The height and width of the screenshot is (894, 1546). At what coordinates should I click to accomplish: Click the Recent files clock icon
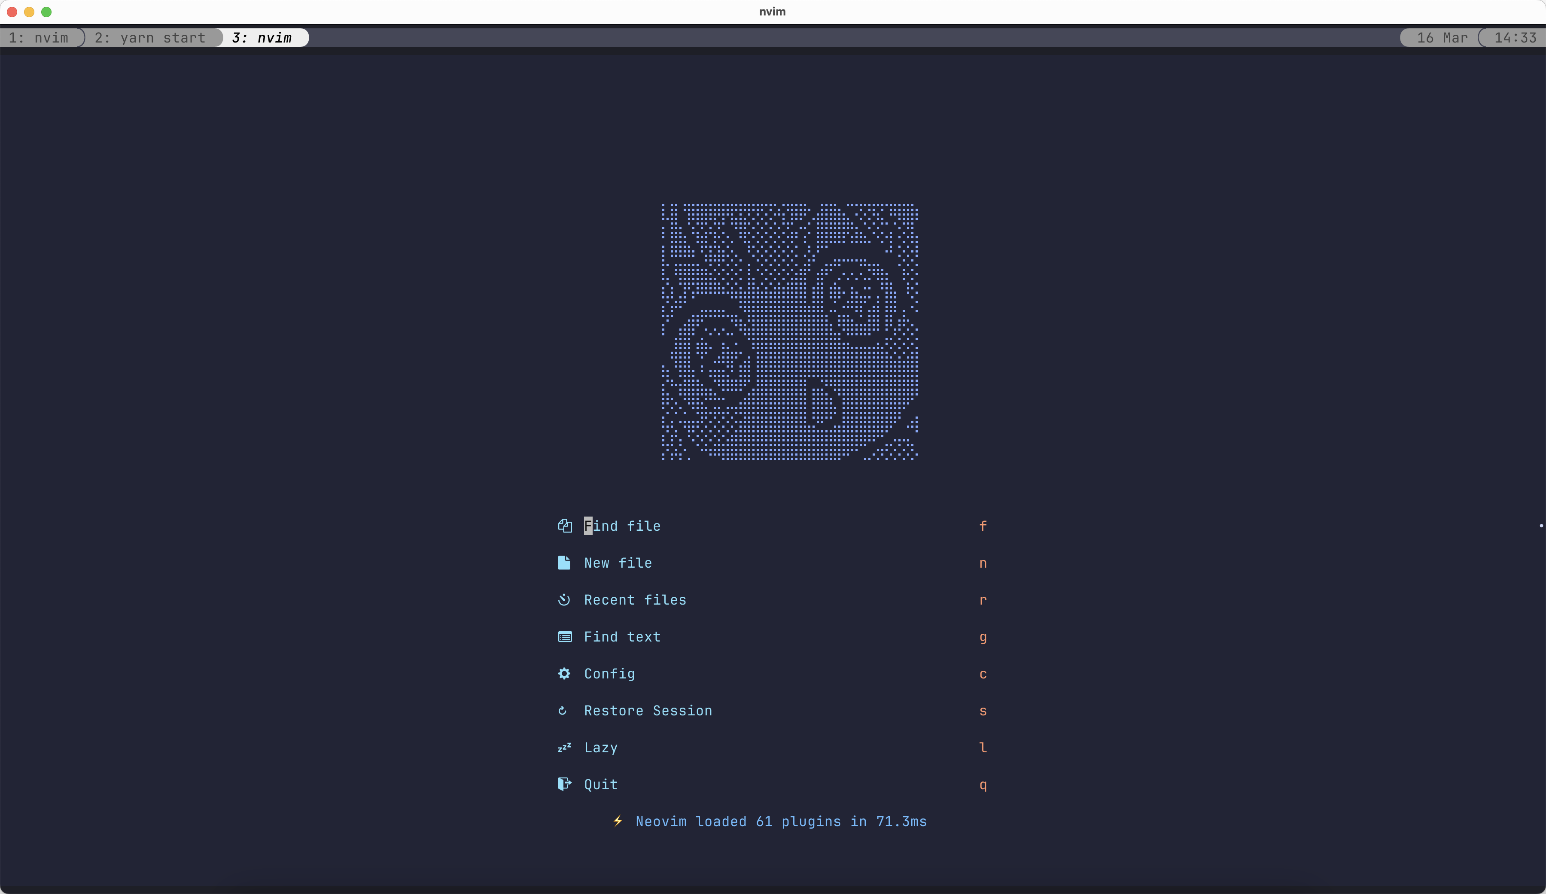pyautogui.click(x=564, y=599)
